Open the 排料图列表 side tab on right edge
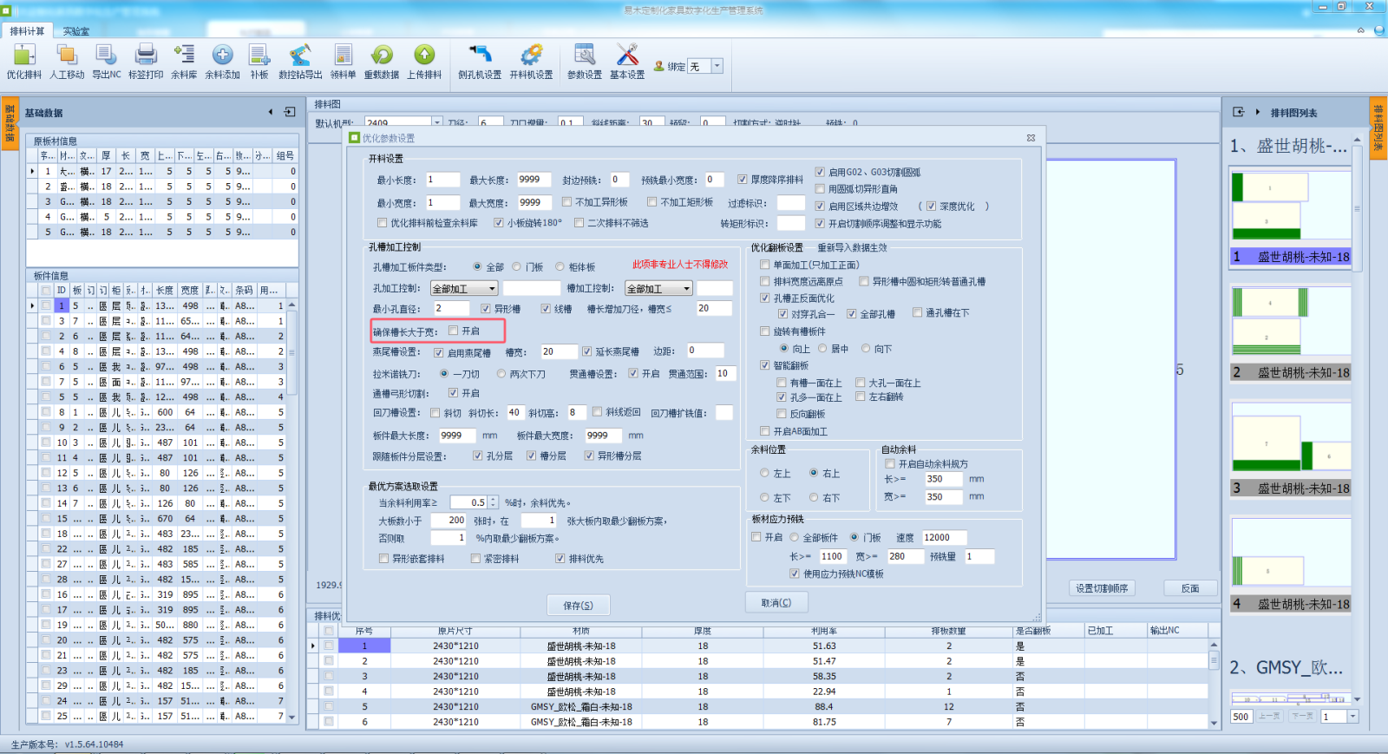This screenshot has width=1388, height=754. [1378, 128]
